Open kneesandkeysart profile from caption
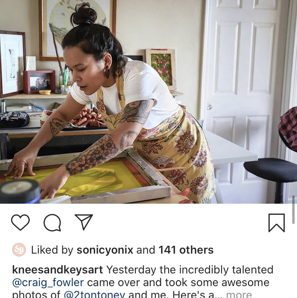The width and height of the screenshot is (297, 298). coord(57,270)
